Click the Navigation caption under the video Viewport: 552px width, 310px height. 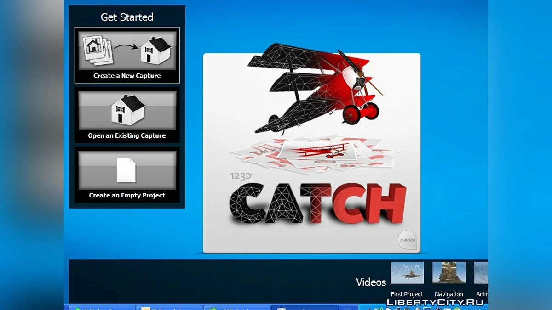coord(448,294)
